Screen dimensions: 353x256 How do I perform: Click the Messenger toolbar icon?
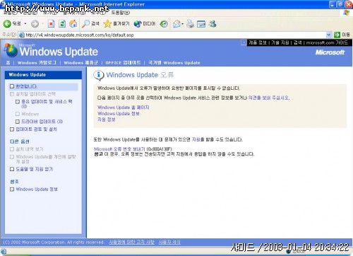213,24
